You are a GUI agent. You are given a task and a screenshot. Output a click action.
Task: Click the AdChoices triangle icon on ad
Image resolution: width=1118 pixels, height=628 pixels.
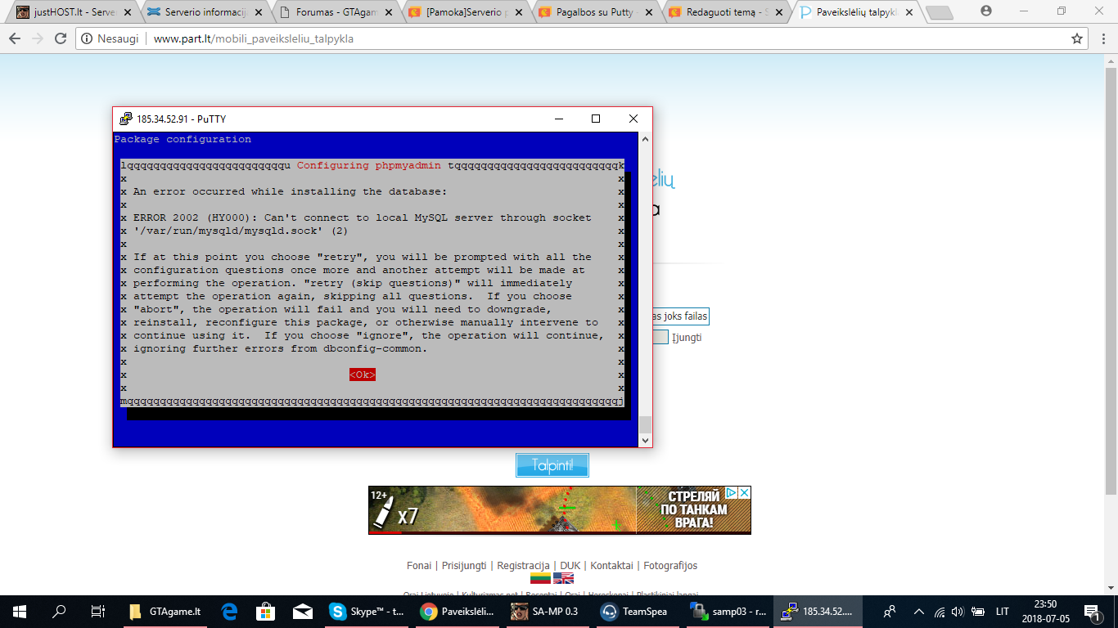click(732, 493)
